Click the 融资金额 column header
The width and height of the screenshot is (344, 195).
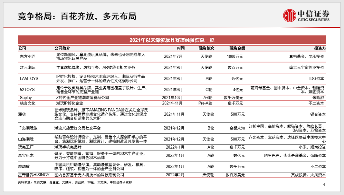coord(237,48)
